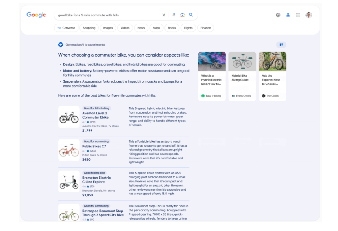Open the 'Ask the Experts: How to Choose' card
The width and height of the screenshot is (338, 231).
pyautogui.click(x=272, y=76)
